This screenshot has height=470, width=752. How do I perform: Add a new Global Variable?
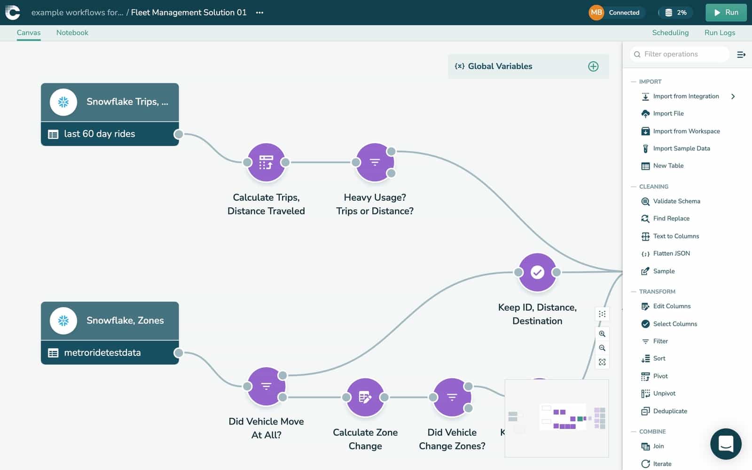click(593, 66)
